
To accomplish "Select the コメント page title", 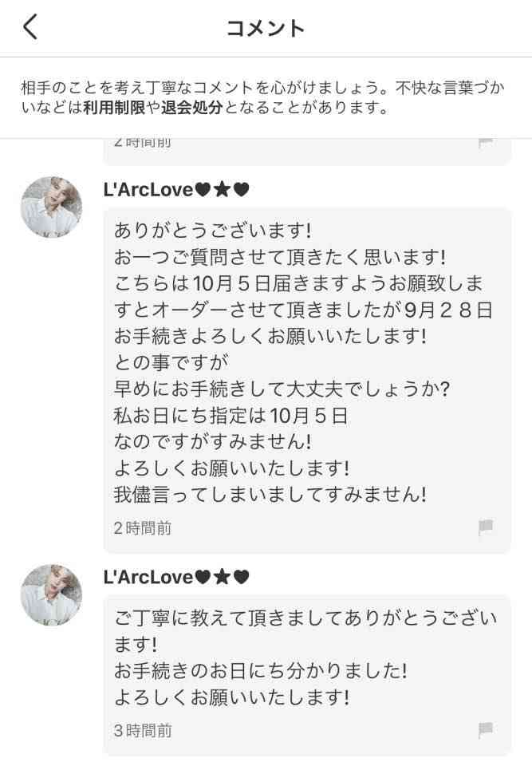I will (266, 29).
